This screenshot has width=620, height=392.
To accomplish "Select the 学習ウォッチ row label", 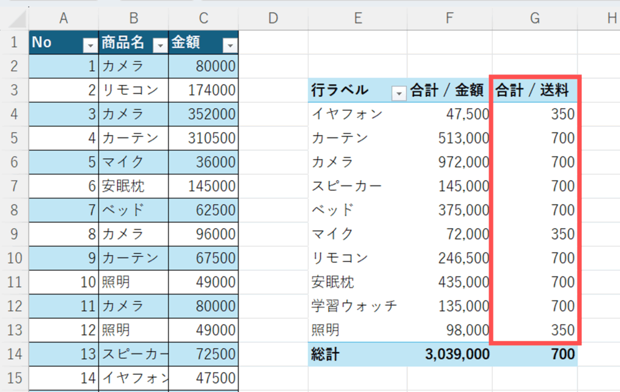I will pyautogui.click(x=354, y=306).
